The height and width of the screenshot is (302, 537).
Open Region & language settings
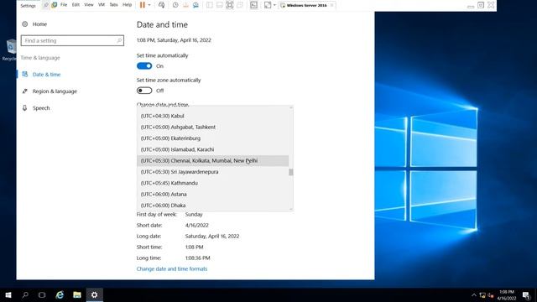55,91
